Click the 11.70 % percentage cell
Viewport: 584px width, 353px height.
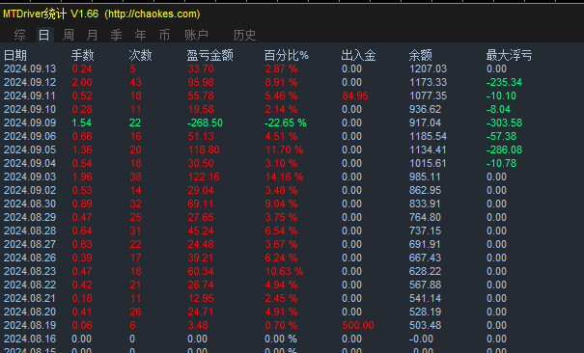point(284,149)
